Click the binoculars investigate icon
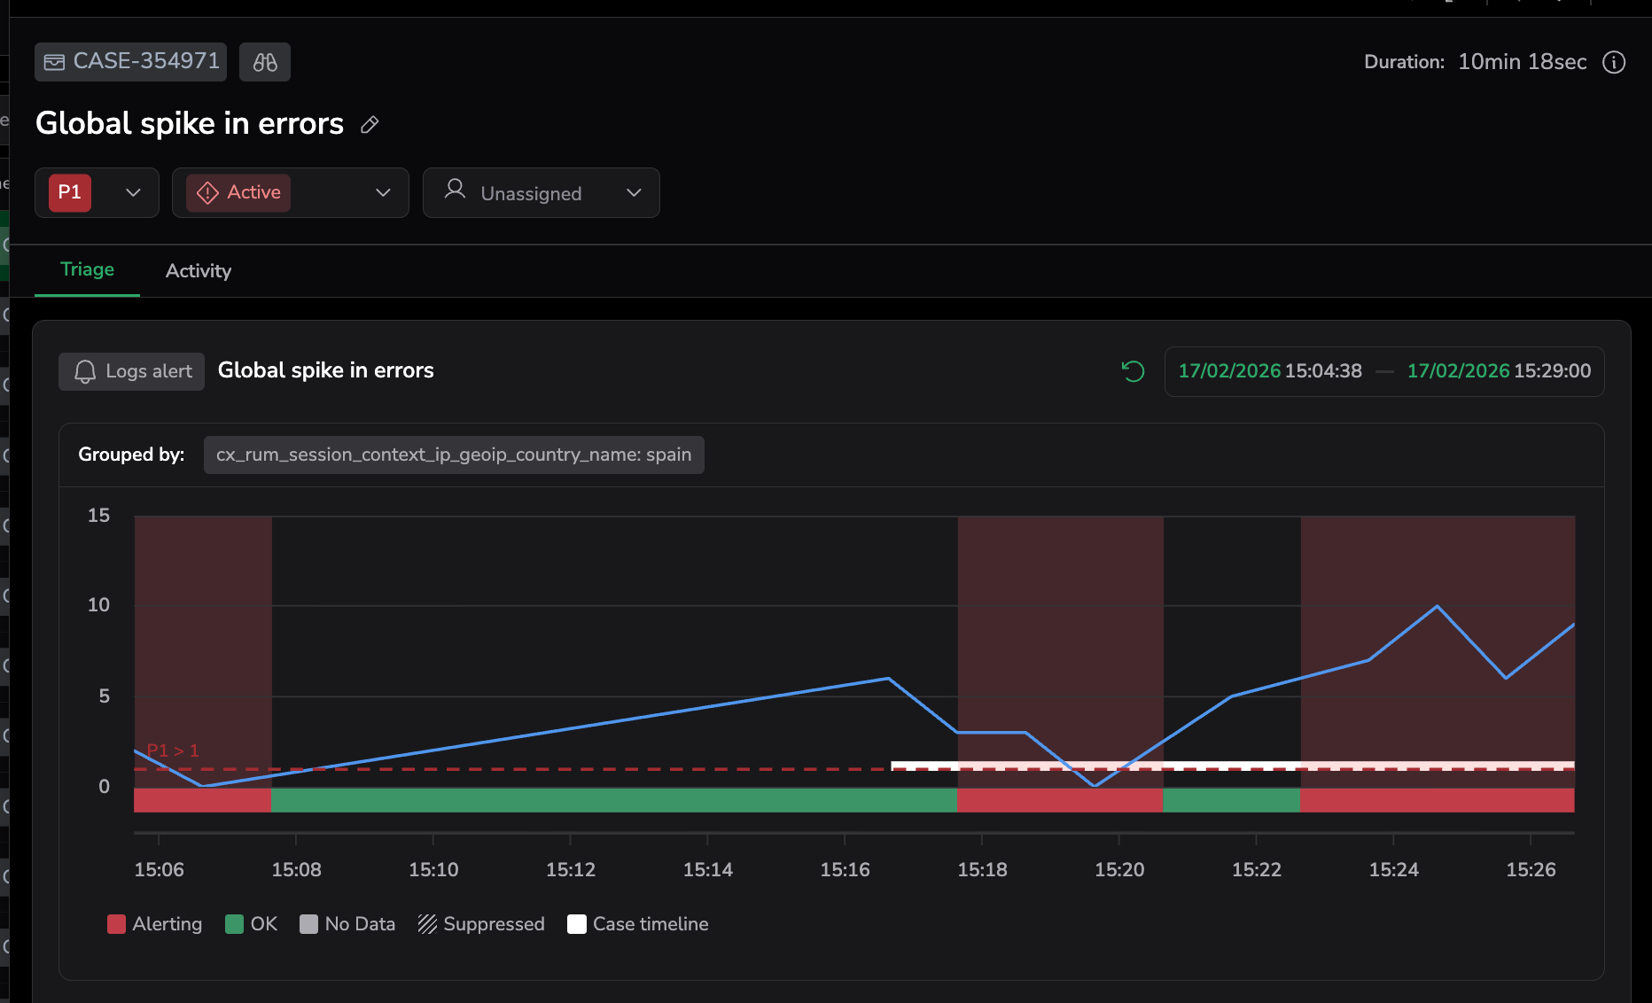This screenshot has height=1003, width=1652. click(x=265, y=62)
